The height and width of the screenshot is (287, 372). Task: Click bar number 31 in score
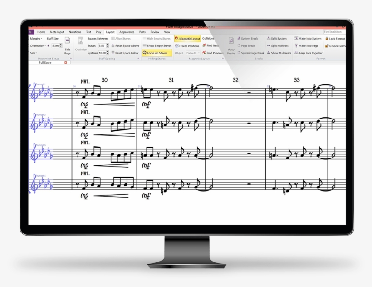[x=171, y=80]
